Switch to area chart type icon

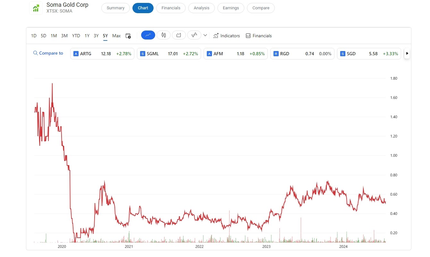click(x=179, y=35)
